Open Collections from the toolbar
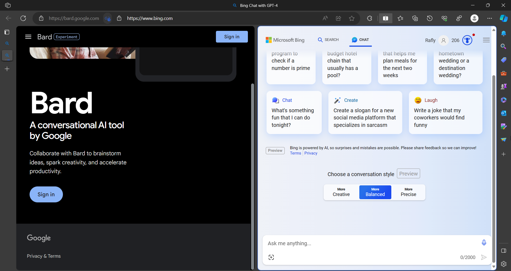 click(x=415, y=18)
